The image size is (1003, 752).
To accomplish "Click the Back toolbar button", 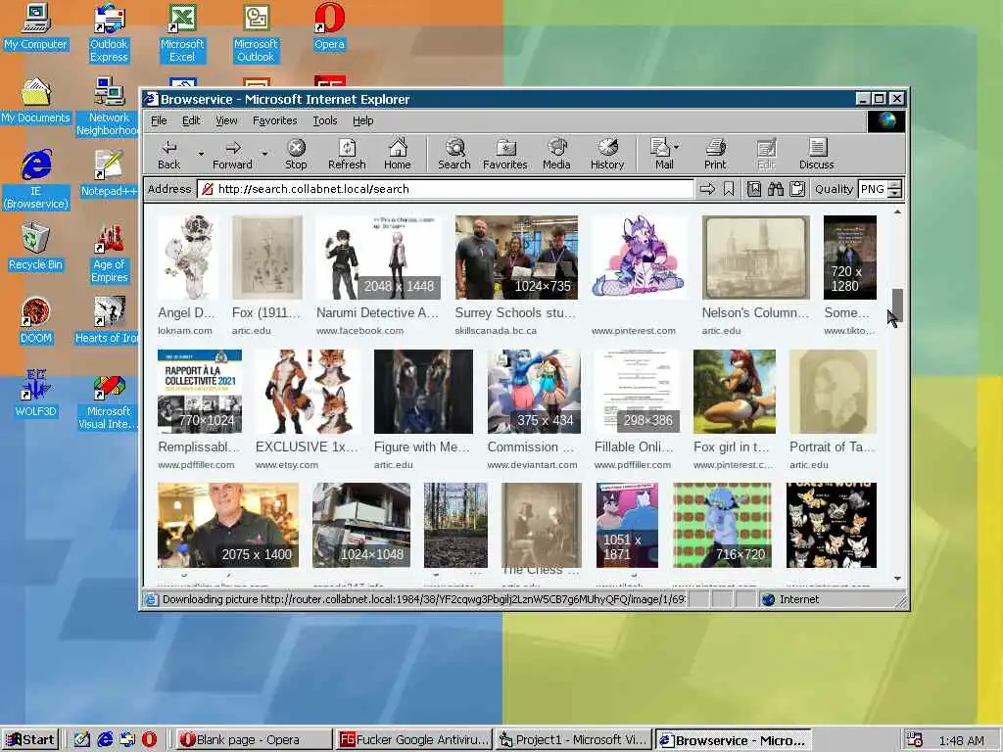I will tap(168, 154).
